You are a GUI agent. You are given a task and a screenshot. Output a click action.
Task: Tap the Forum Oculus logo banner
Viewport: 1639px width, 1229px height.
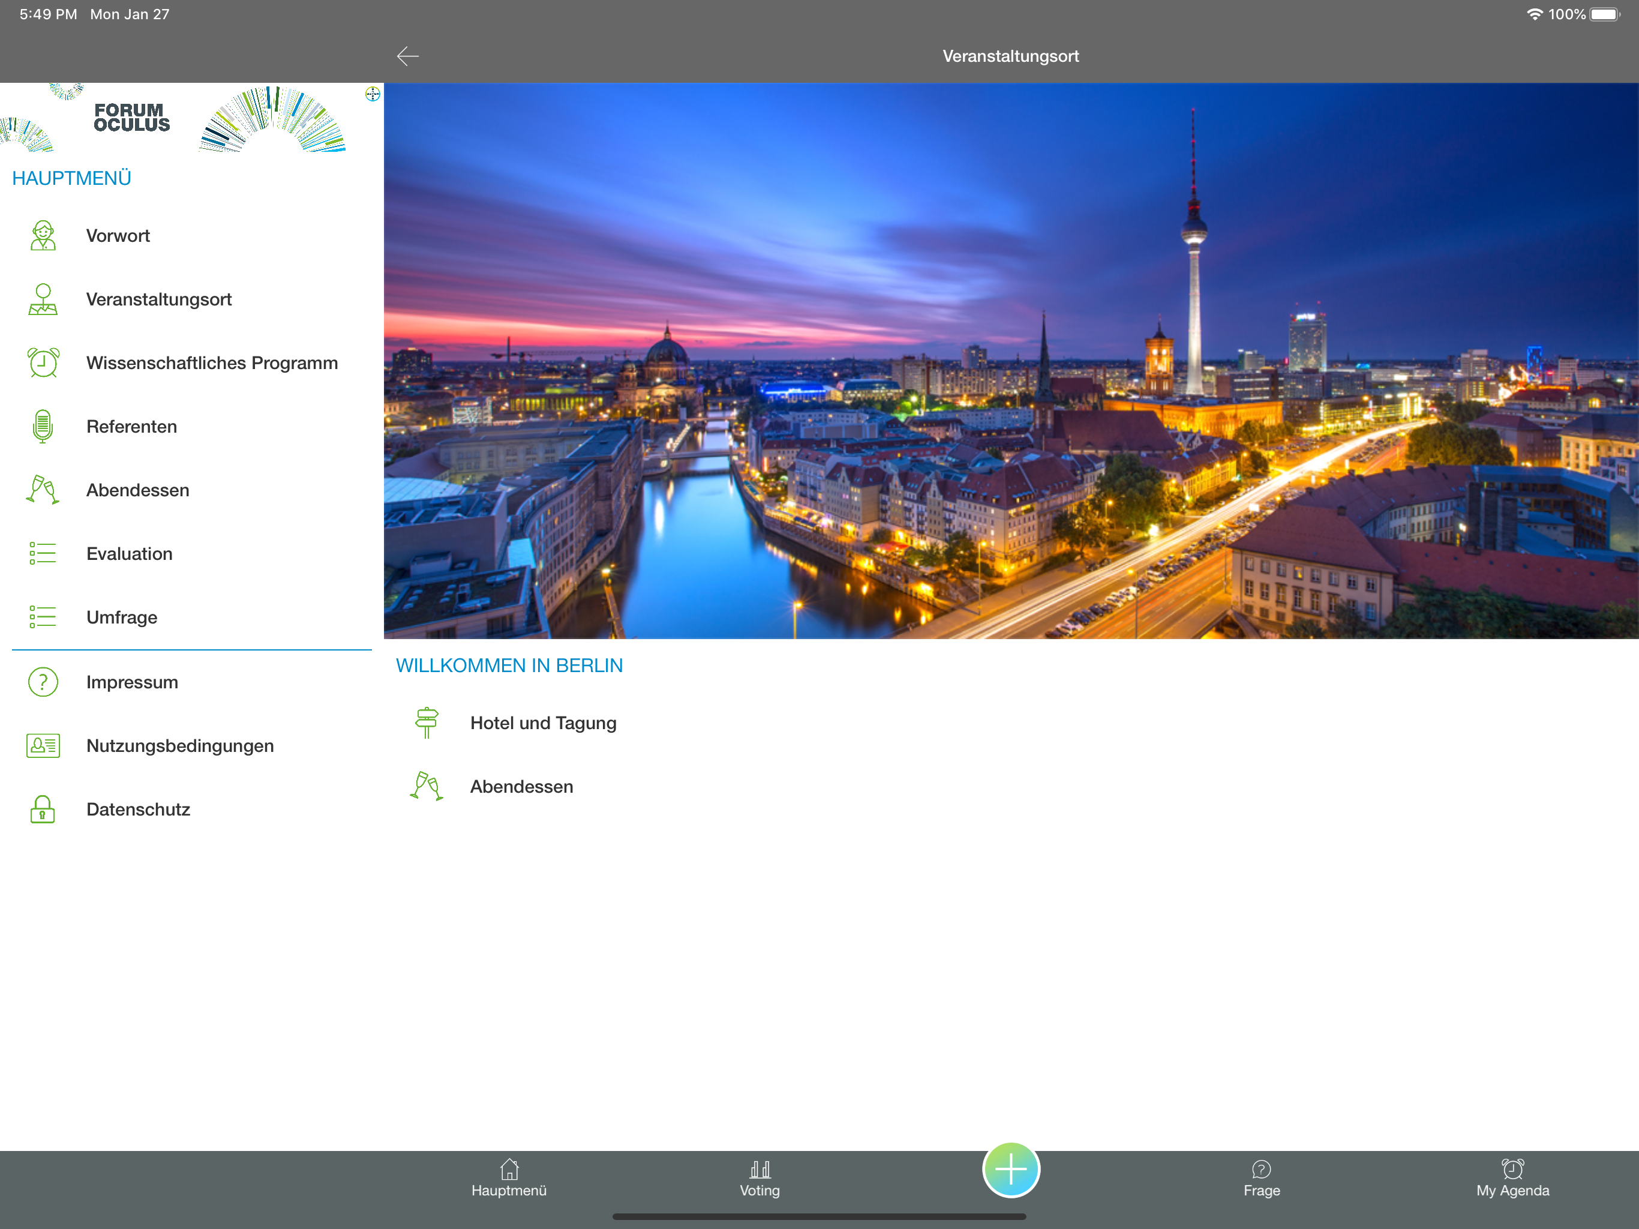coord(192,118)
